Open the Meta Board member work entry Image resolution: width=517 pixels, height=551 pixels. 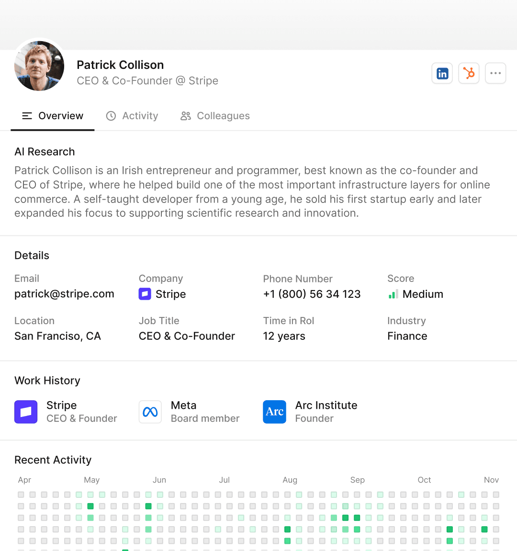(x=189, y=412)
